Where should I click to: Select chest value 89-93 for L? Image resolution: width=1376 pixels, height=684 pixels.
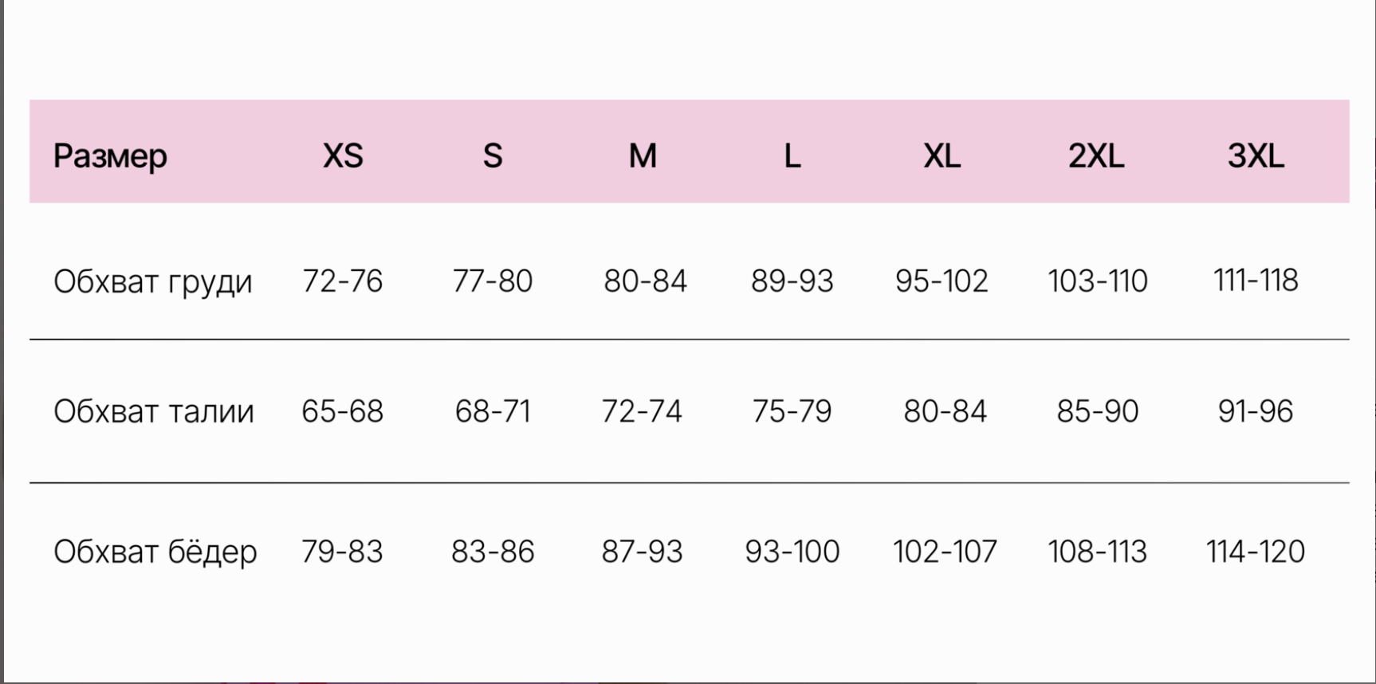[x=792, y=281]
